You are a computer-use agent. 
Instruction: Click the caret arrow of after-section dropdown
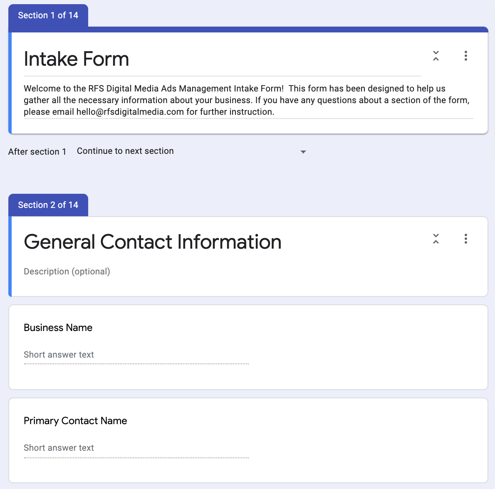[x=303, y=152]
